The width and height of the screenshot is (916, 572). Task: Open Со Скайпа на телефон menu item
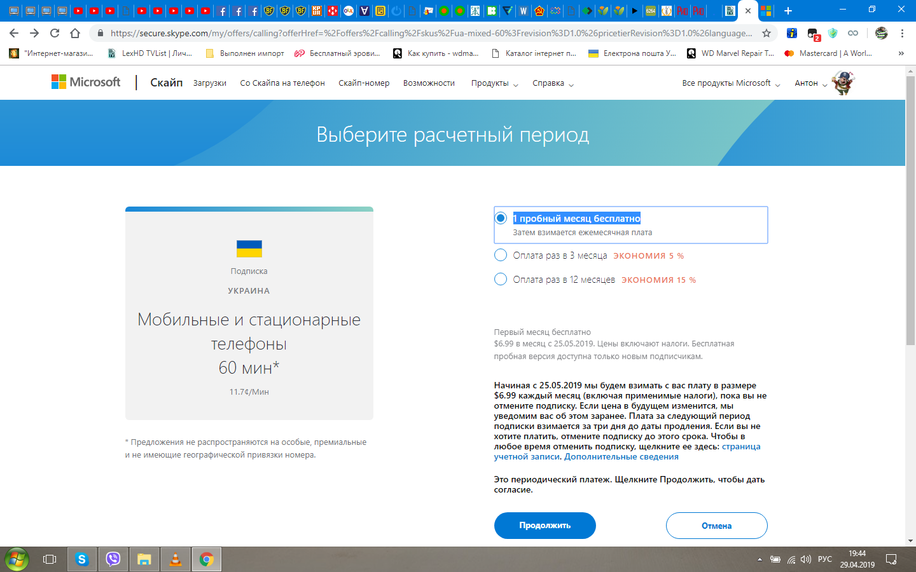pos(282,83)
